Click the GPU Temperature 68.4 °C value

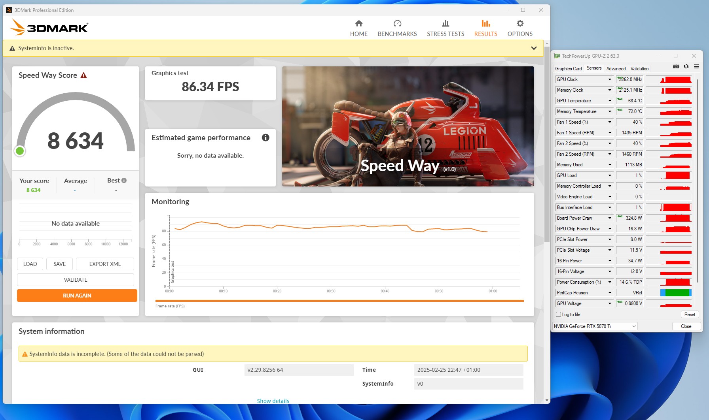click(629, 101)
